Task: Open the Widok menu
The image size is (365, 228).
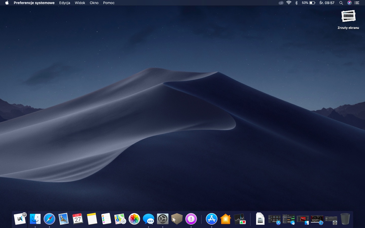Action: point(80,3)
